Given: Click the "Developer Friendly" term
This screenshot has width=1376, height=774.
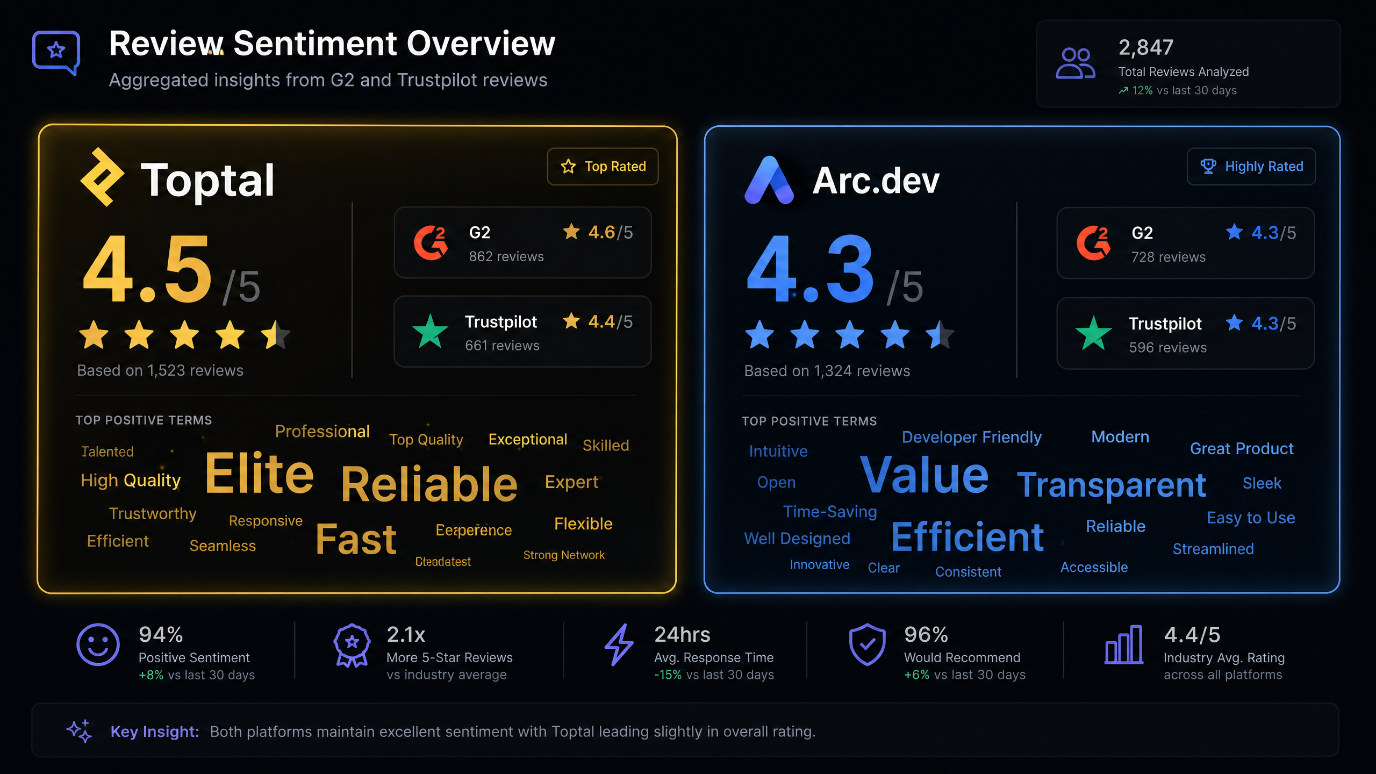Looking at the screenshot, I should coord(971,437).
